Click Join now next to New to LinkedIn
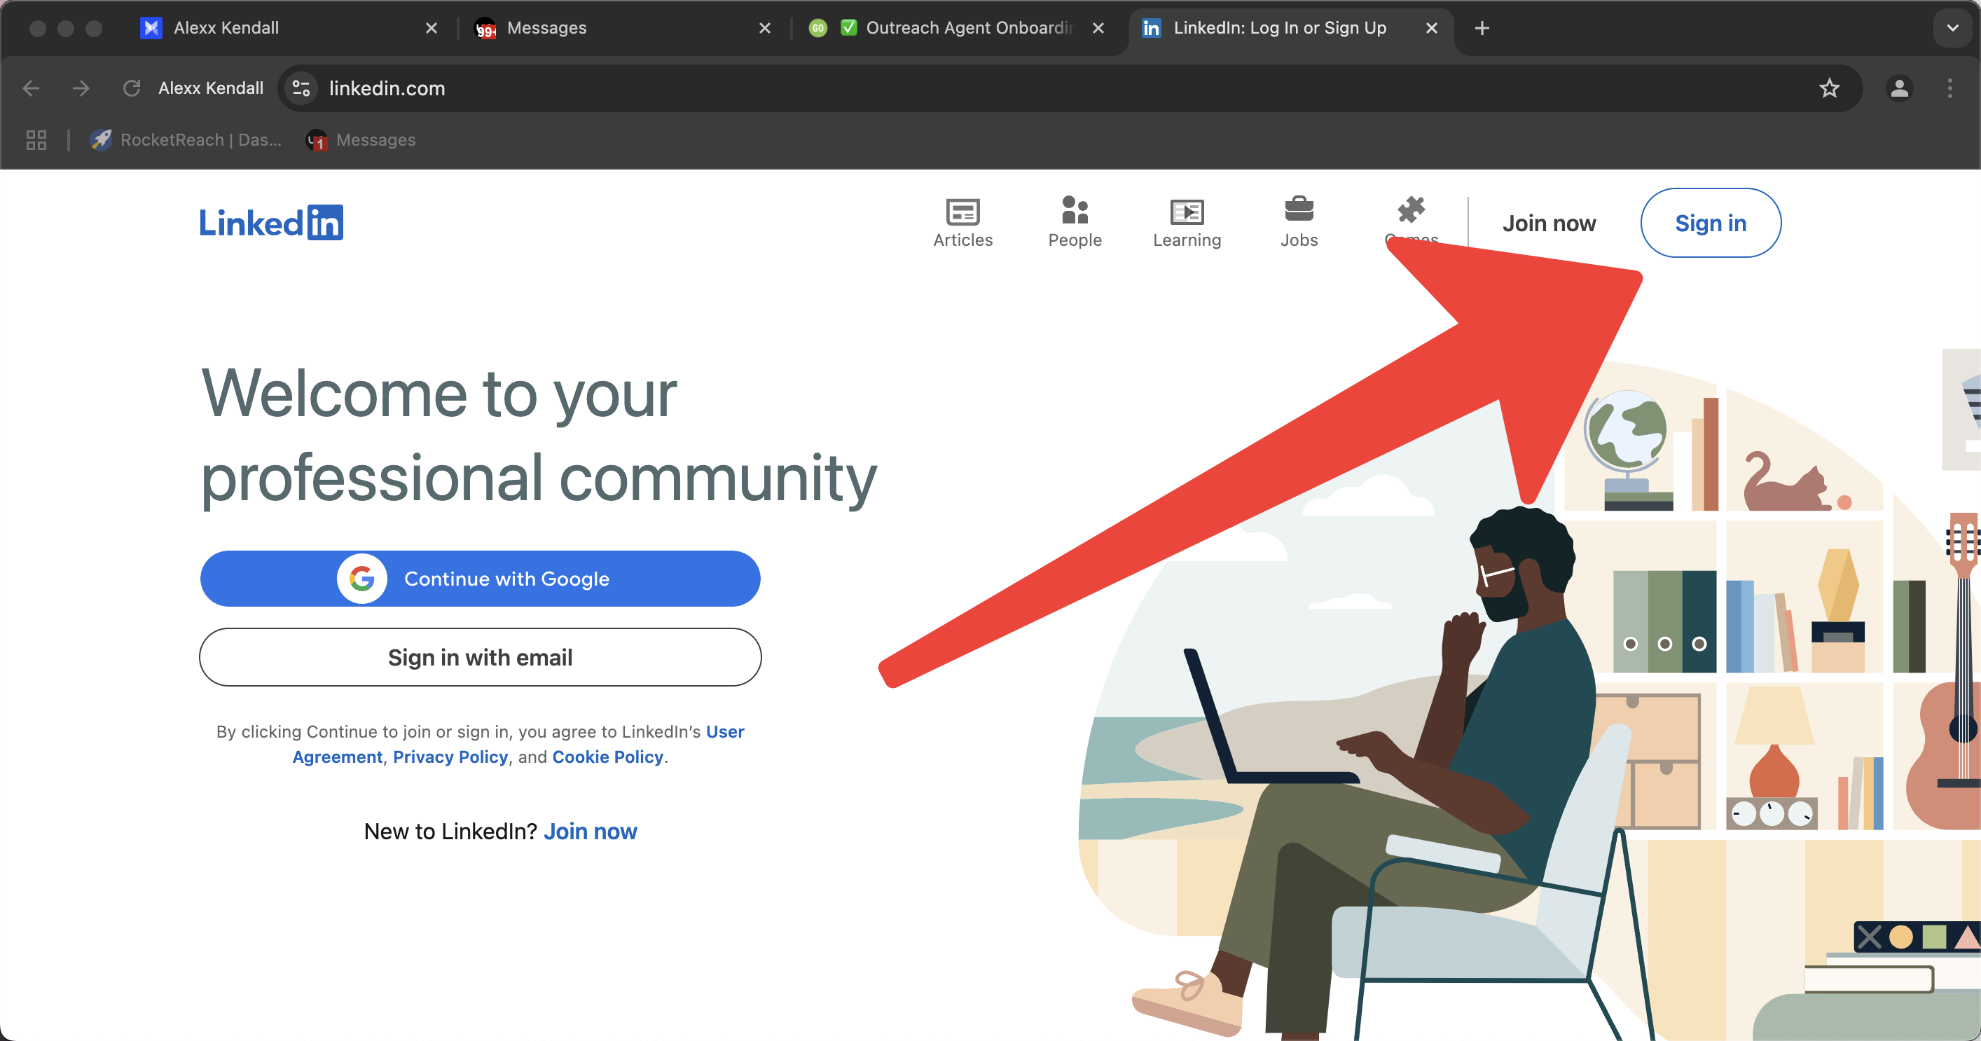 coord(590,832)
